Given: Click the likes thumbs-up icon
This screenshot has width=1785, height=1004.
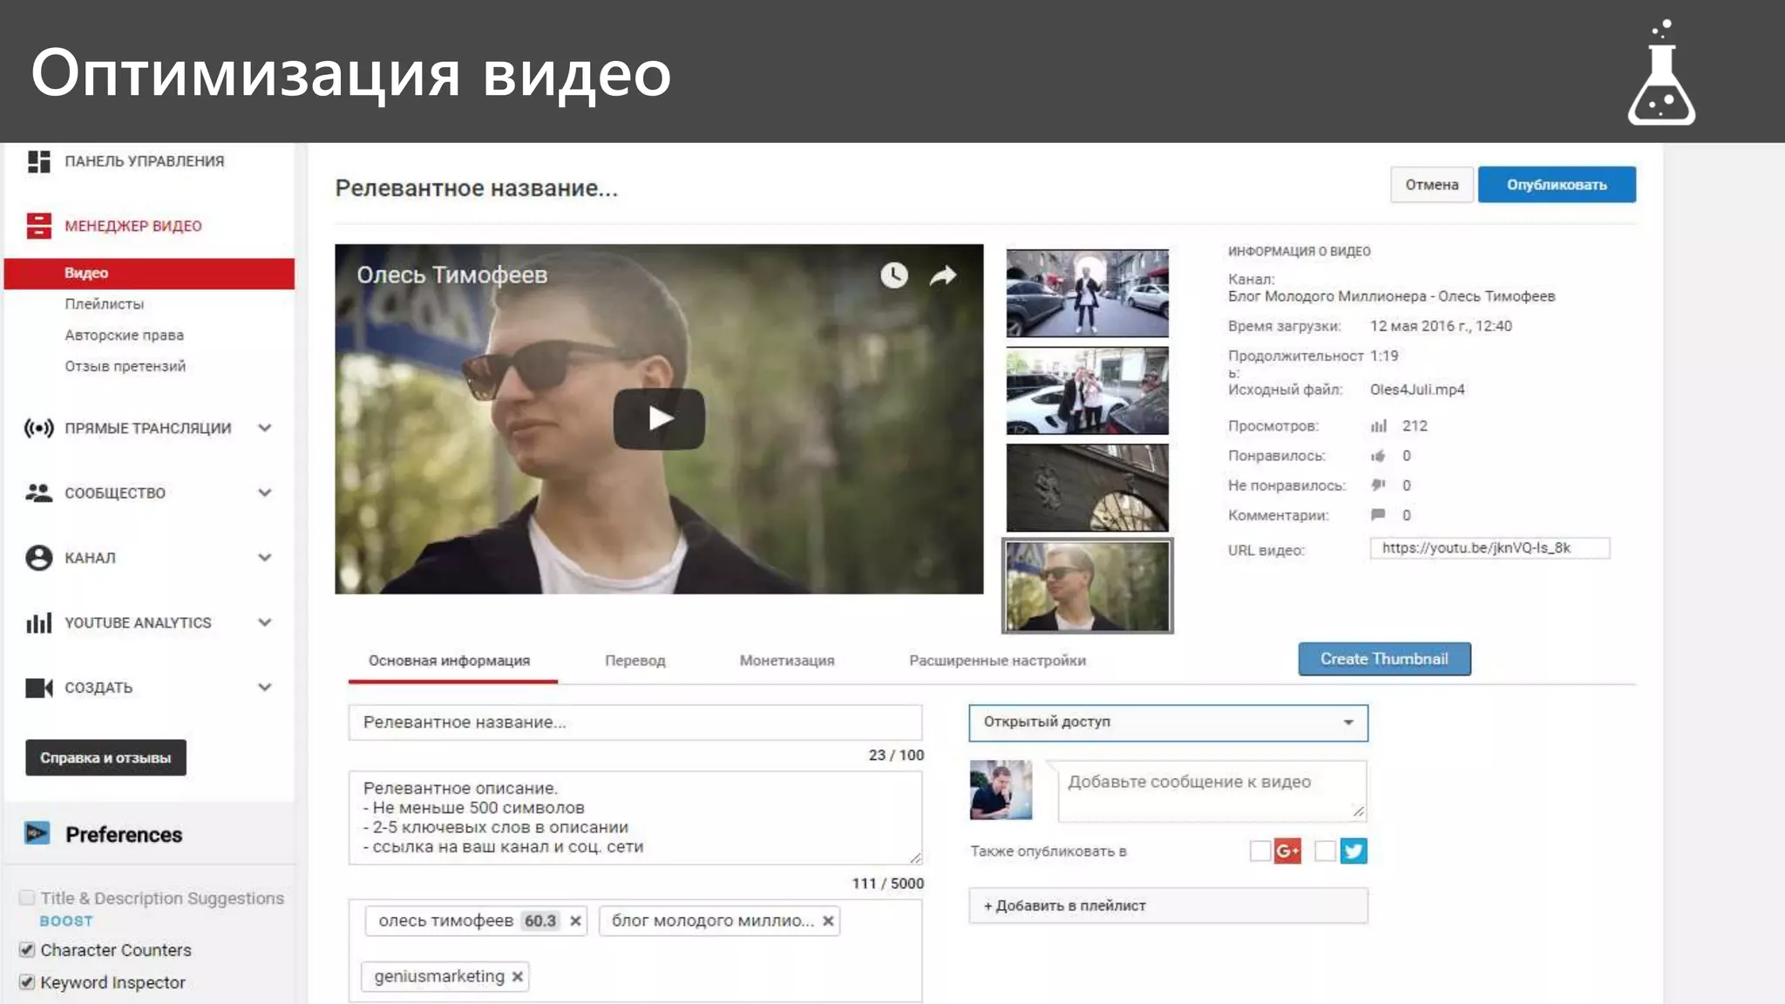Looking at the screenshot, I should pos(1378,456).
